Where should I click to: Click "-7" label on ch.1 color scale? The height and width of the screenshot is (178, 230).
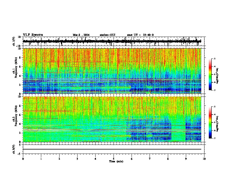214,90
